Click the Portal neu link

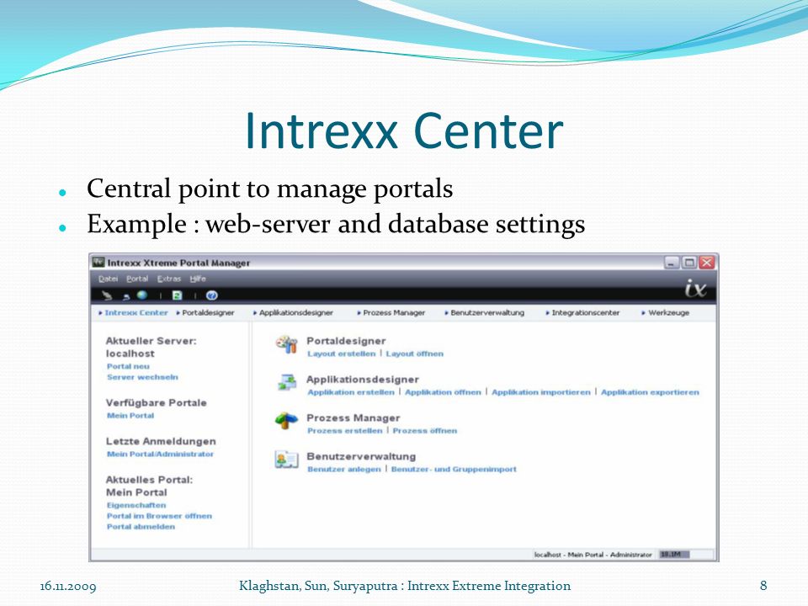(128, 366)
